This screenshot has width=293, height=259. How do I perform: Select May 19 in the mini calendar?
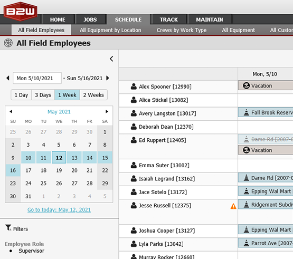(59, 170)
